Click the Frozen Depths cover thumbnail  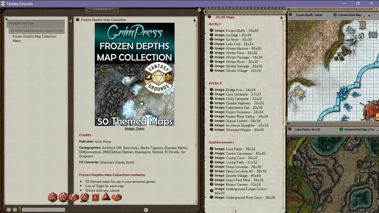click(x=134, y=74)
